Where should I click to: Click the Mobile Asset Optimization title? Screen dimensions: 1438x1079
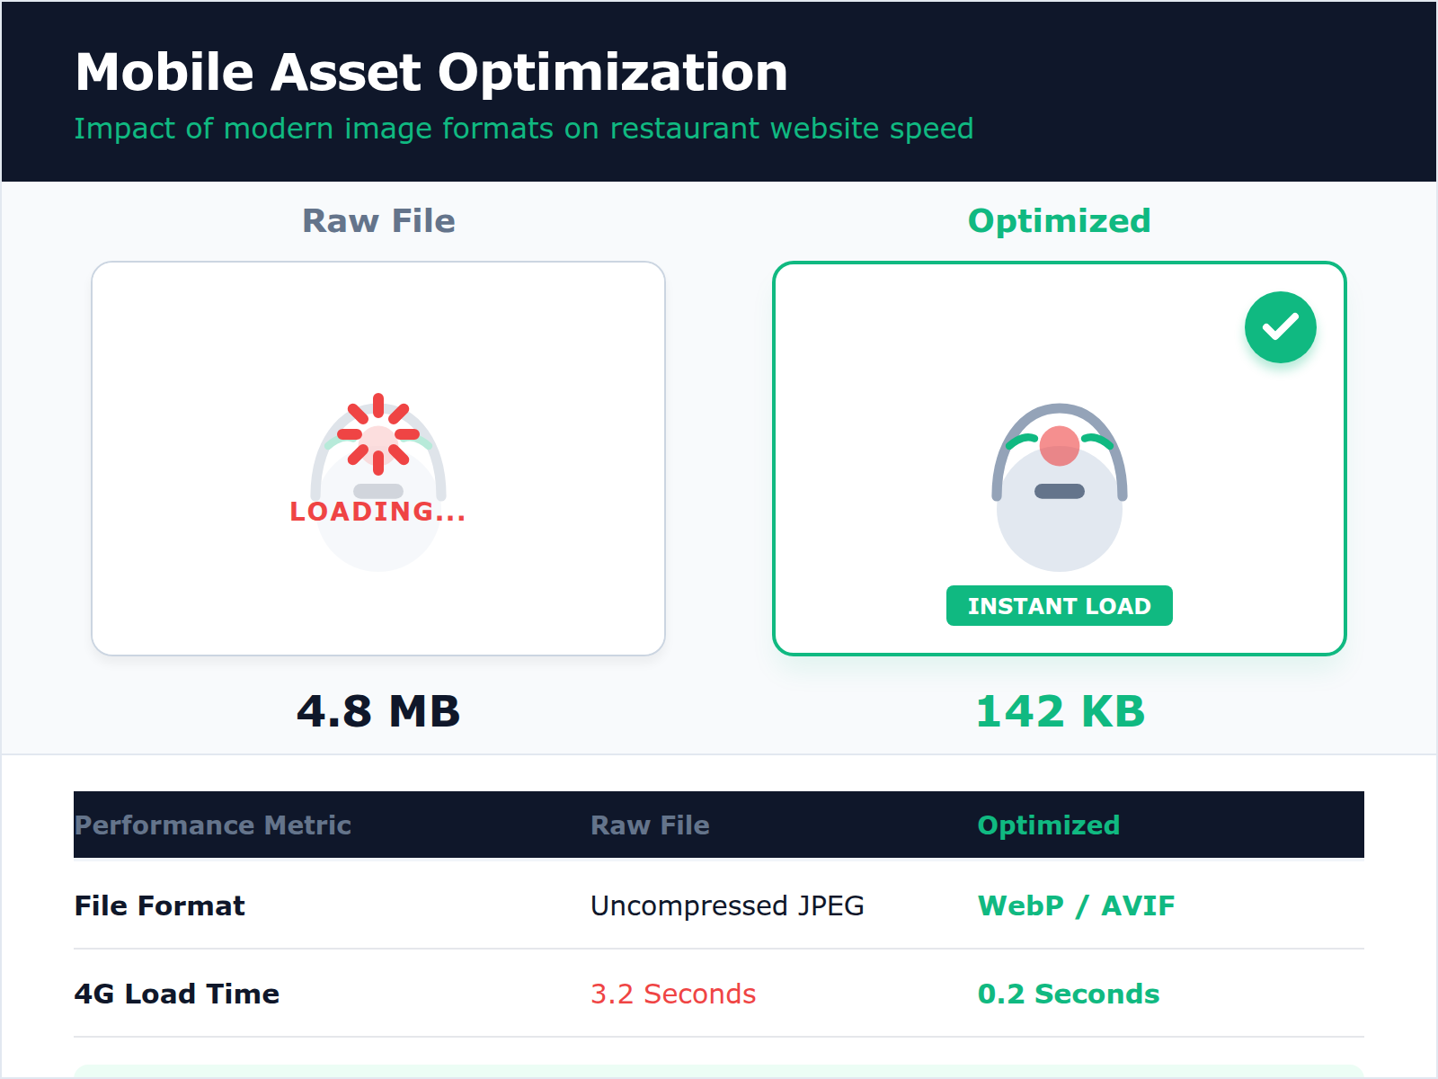(x=431, y=72)
